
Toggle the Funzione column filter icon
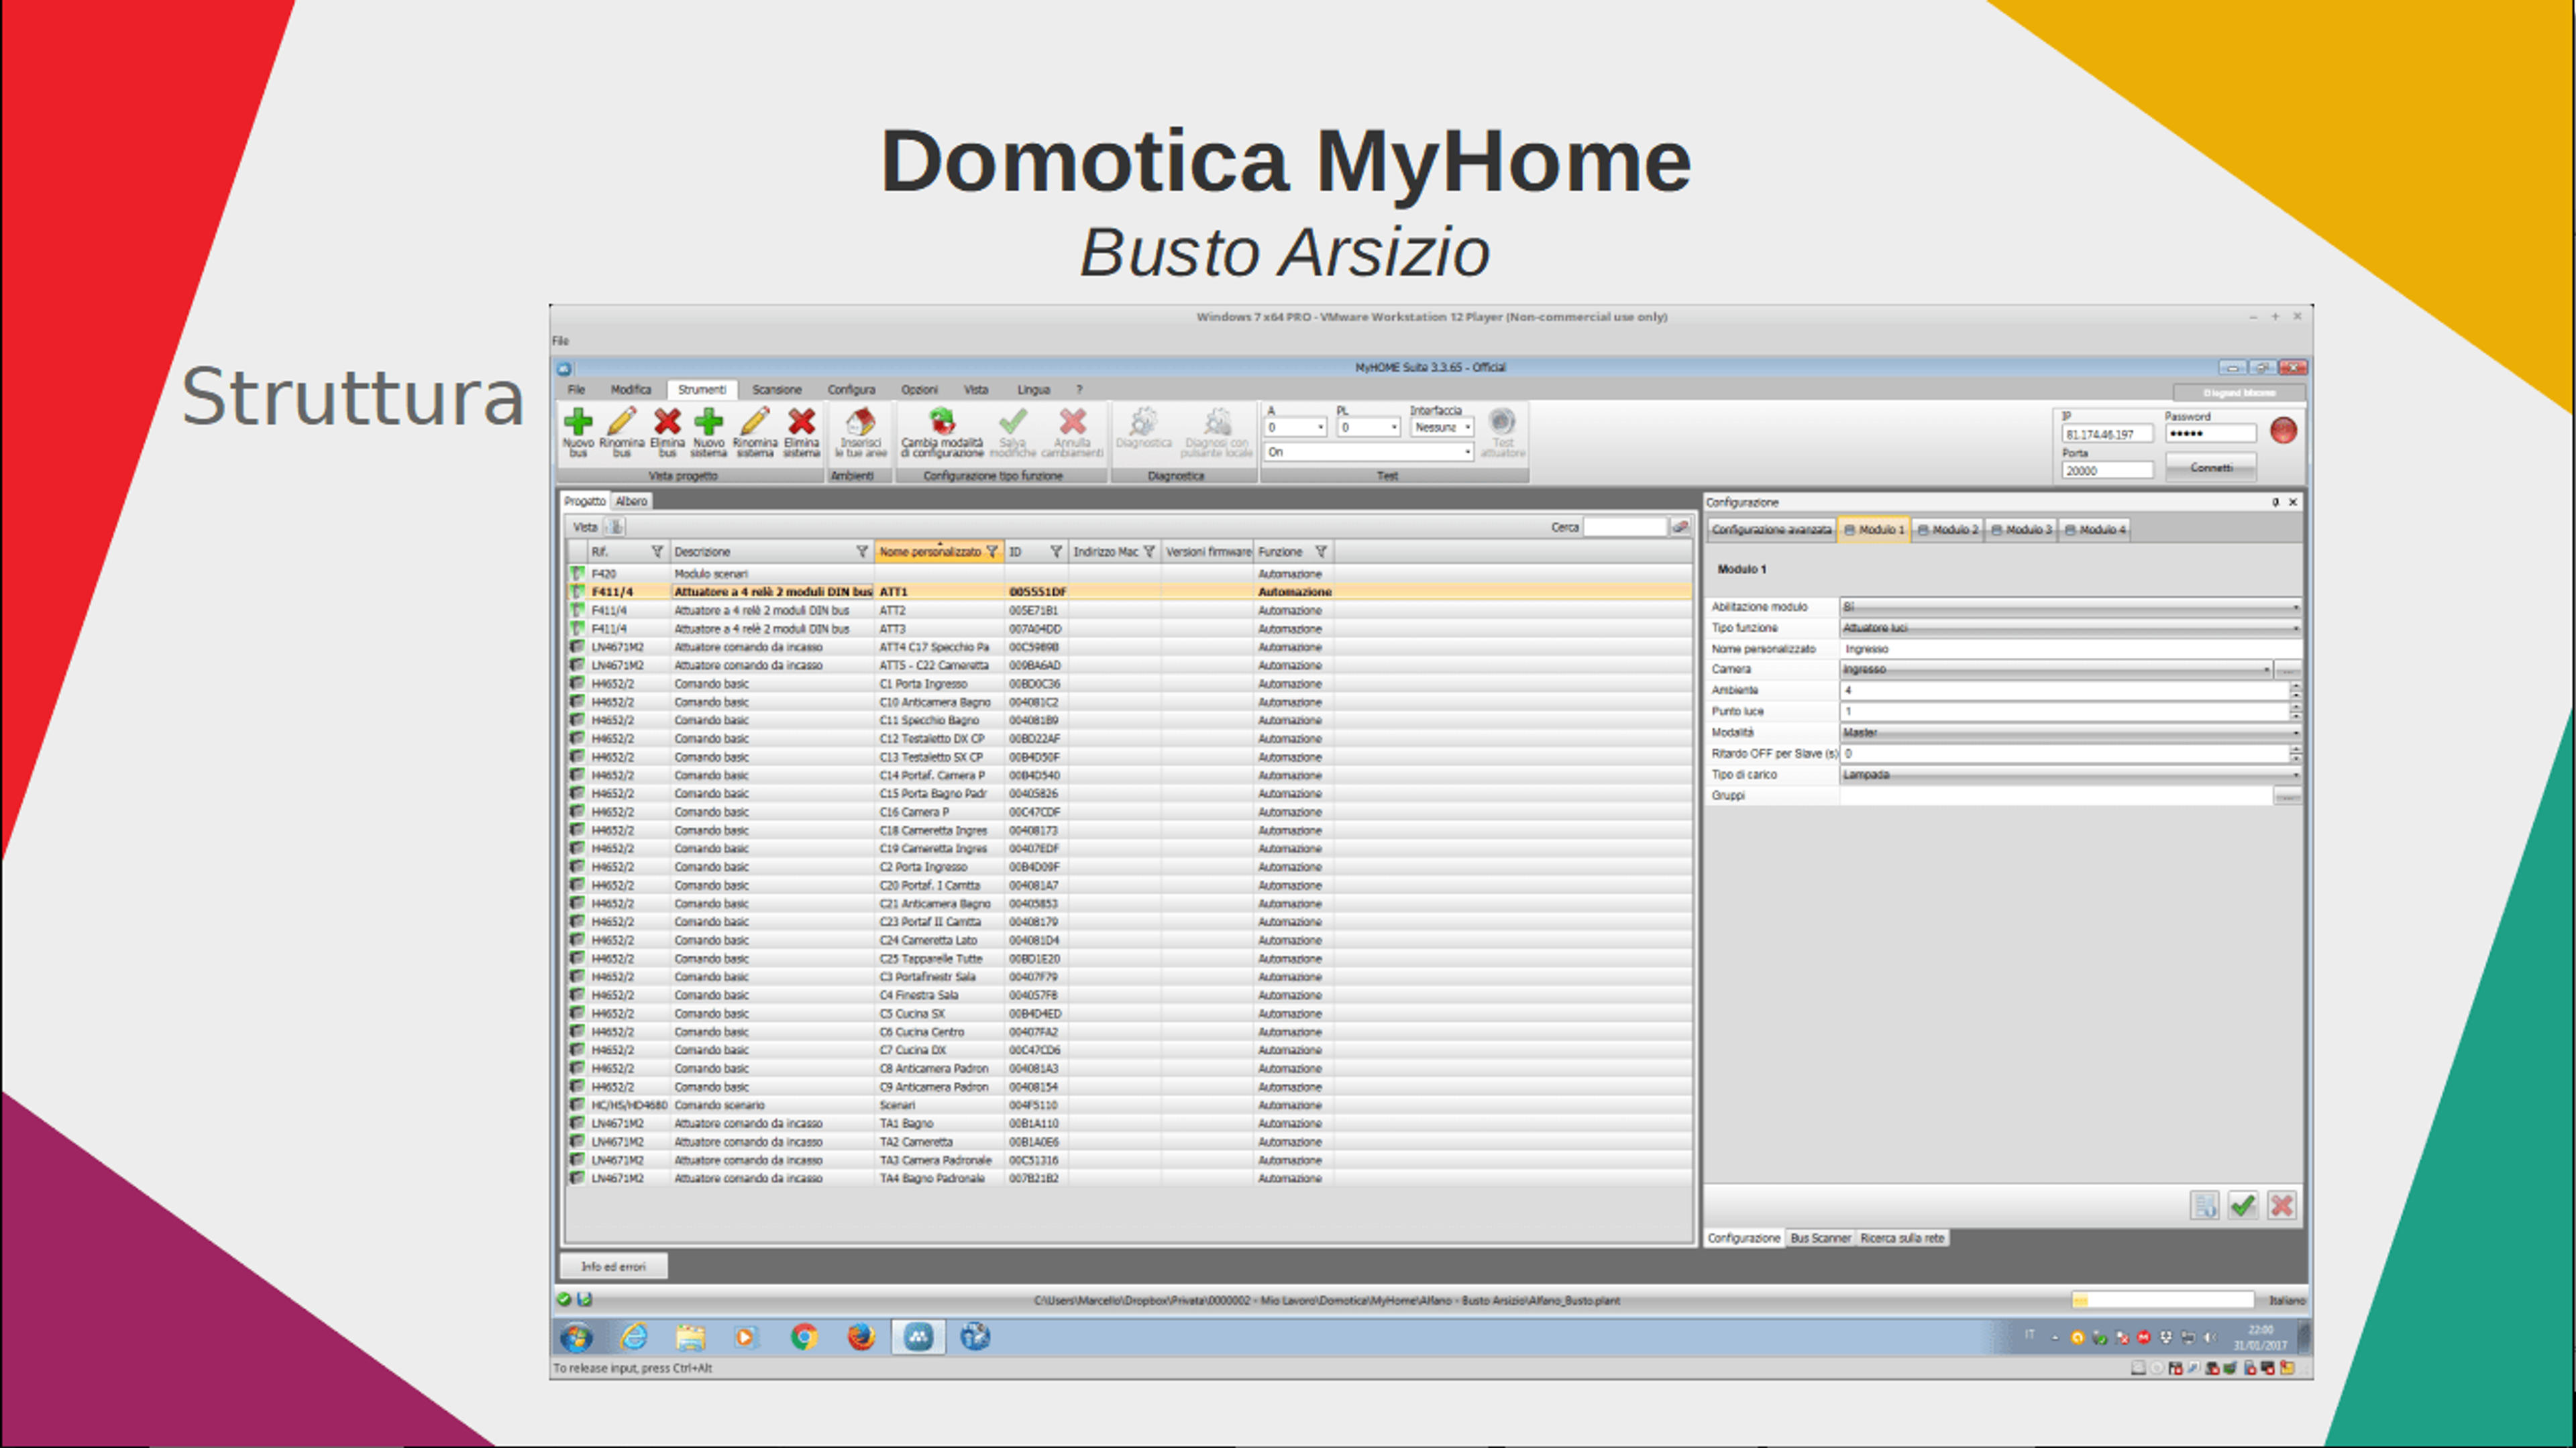(1320, 551)
